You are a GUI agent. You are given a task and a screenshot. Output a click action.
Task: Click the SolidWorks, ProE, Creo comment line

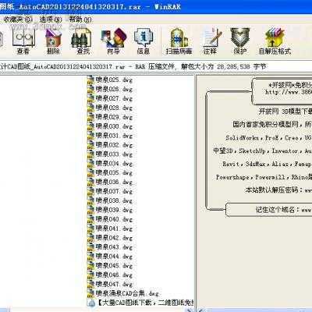coord(268,137)
